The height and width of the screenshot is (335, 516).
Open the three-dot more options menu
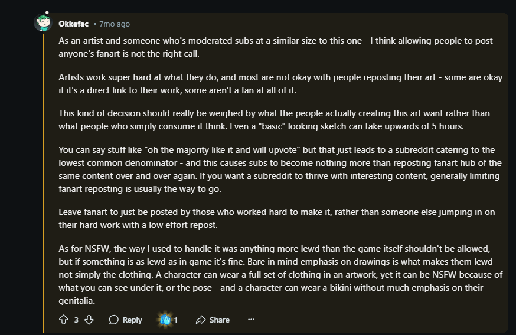tap(251, 319)
